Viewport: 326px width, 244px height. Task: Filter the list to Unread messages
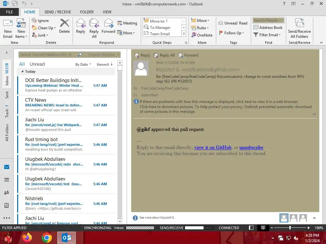point(37,64)
